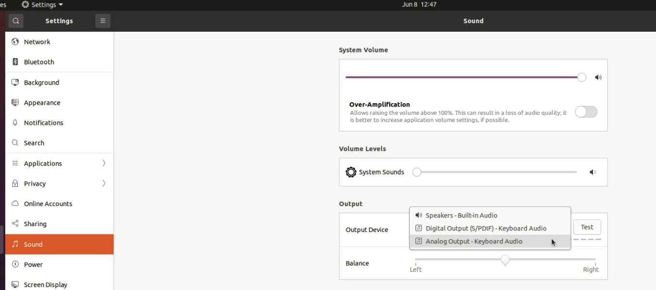
Task: Click the System Volume slider handle
Action: point(581,77)
